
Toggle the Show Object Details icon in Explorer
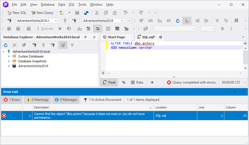pos(63,45)
